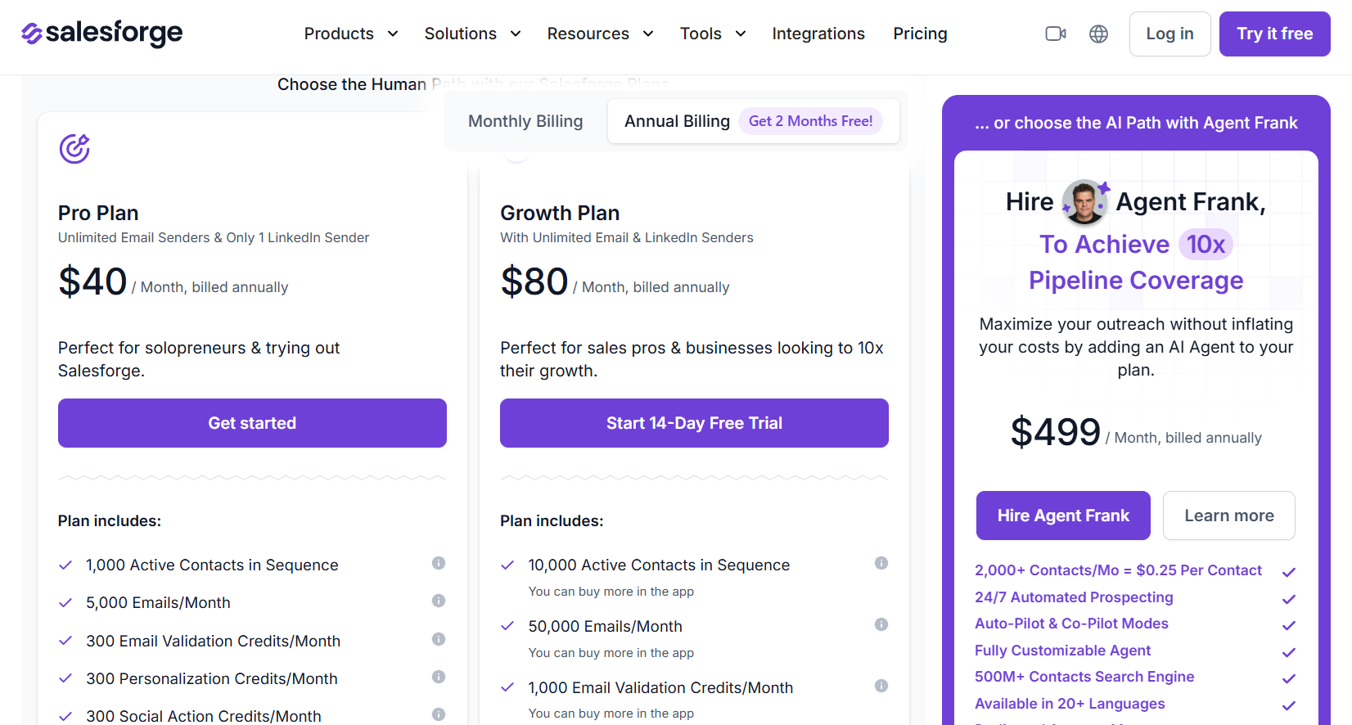
Task: Click checkmark beside Fully Customizable Agent
Action: pyautogui.click(x=1289, y=652)
